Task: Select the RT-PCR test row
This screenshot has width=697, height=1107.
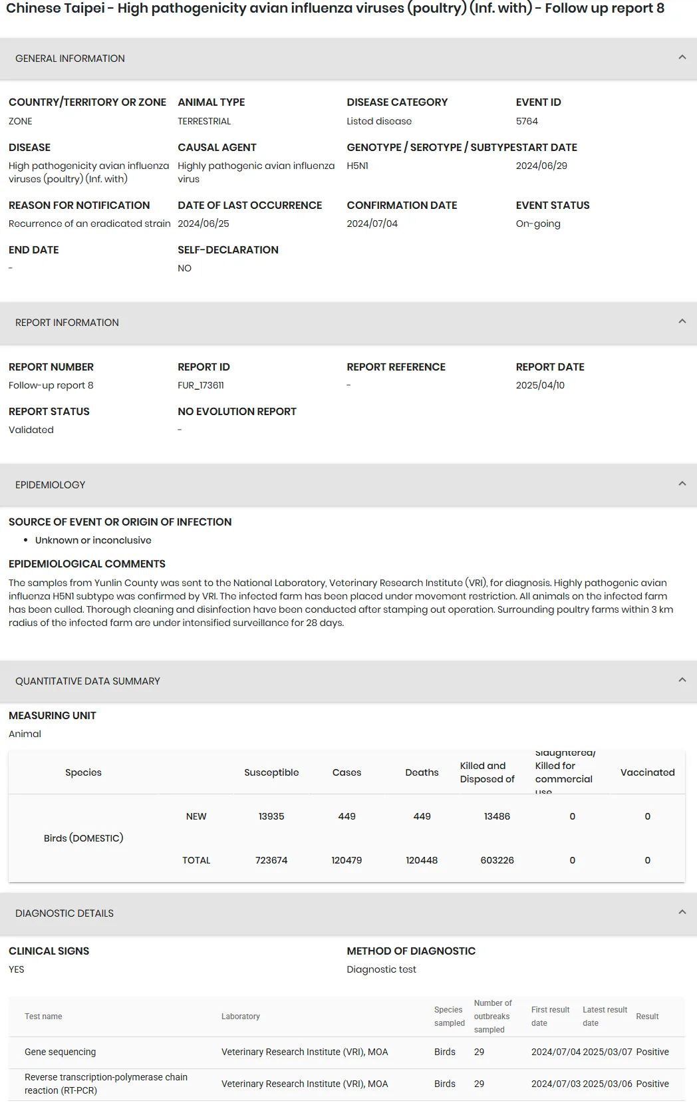Action: coord(347,1084)
